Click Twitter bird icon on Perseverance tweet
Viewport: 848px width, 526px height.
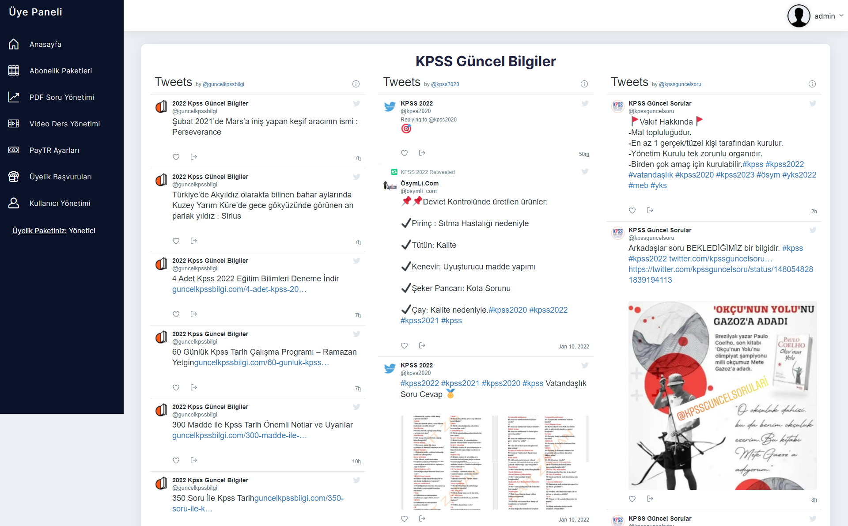pos(356,103)
